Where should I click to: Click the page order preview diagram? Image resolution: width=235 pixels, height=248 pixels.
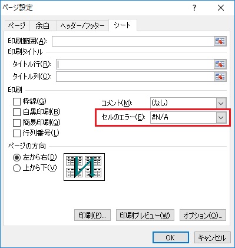(84, 167)
